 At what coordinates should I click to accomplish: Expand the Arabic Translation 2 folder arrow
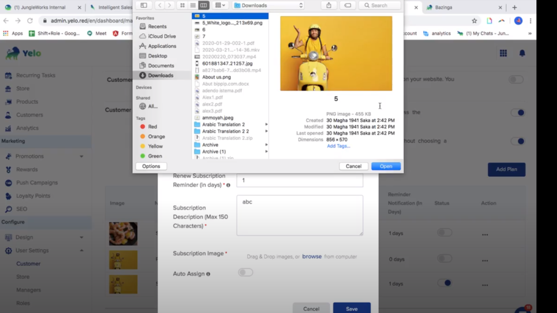tap(267, 125)
